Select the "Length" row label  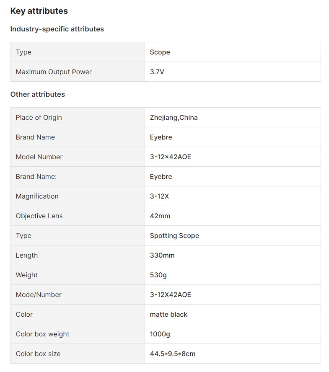[27, 255]
